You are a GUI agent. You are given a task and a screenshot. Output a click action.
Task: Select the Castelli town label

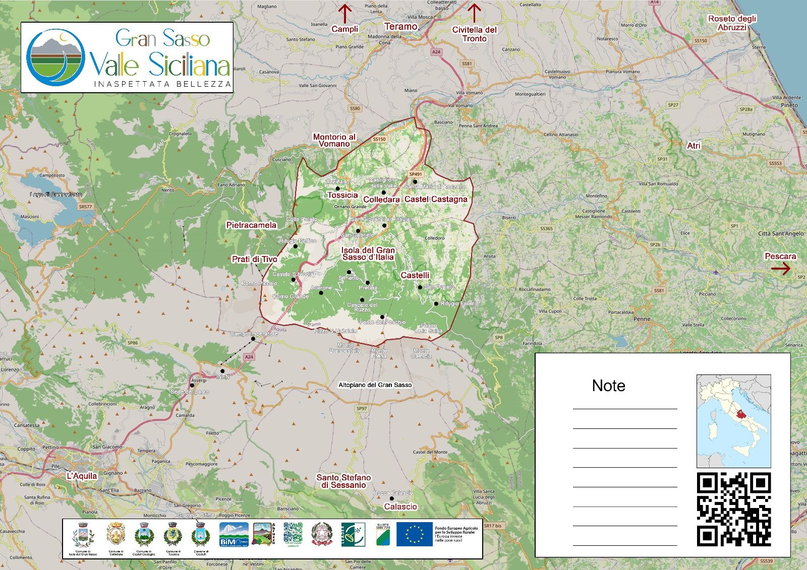415,275
